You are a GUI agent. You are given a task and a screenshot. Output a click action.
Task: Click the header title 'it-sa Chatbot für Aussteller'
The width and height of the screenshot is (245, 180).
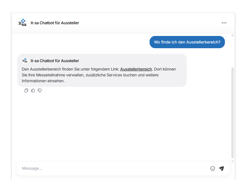(55, 23)
